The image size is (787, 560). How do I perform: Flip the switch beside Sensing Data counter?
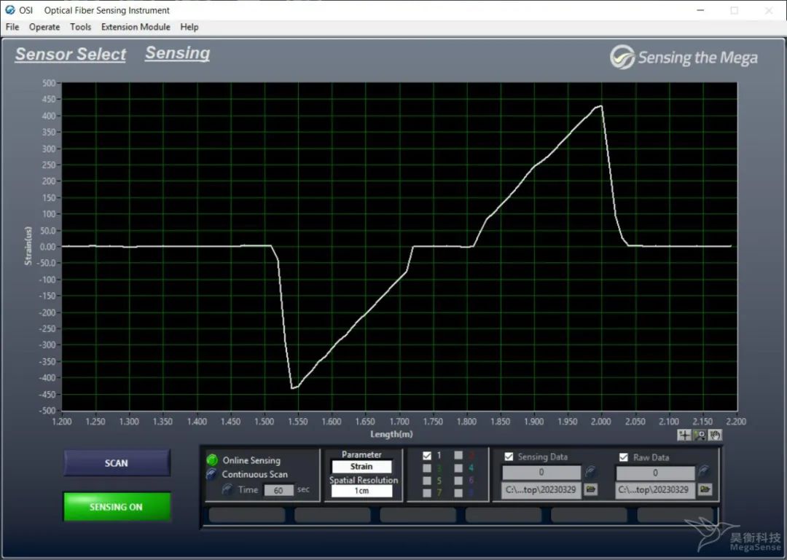(x=591, y=472)
